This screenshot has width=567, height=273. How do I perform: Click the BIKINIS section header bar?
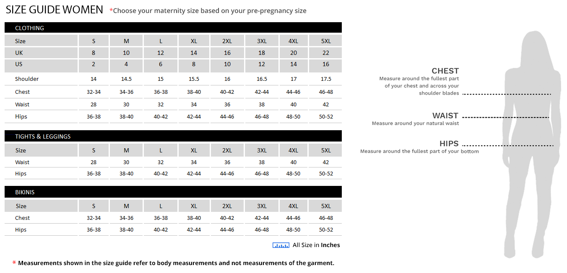[173, 192]
